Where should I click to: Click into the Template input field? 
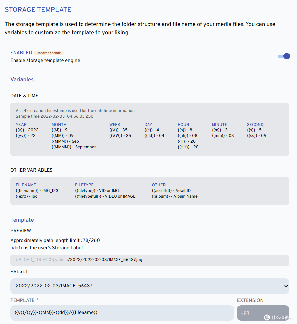tap(122, 312)
